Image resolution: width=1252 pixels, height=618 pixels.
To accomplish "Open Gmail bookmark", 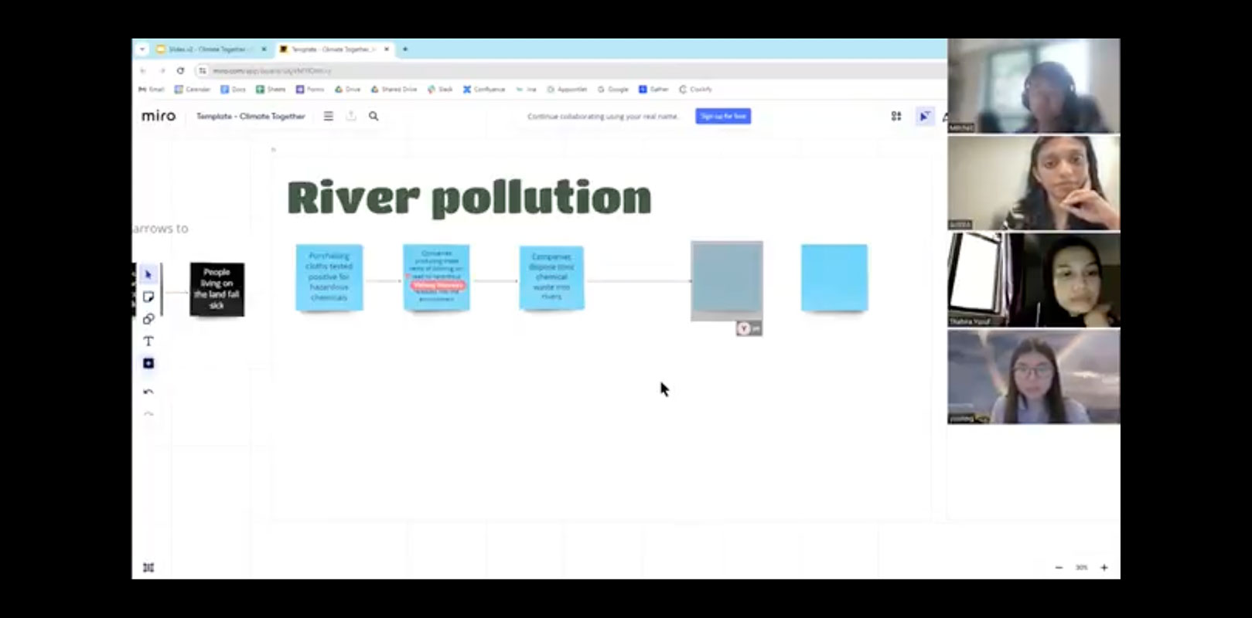I will (x=151, y=90).
